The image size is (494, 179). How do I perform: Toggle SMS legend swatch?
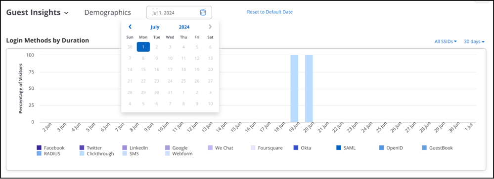[125, 153]
